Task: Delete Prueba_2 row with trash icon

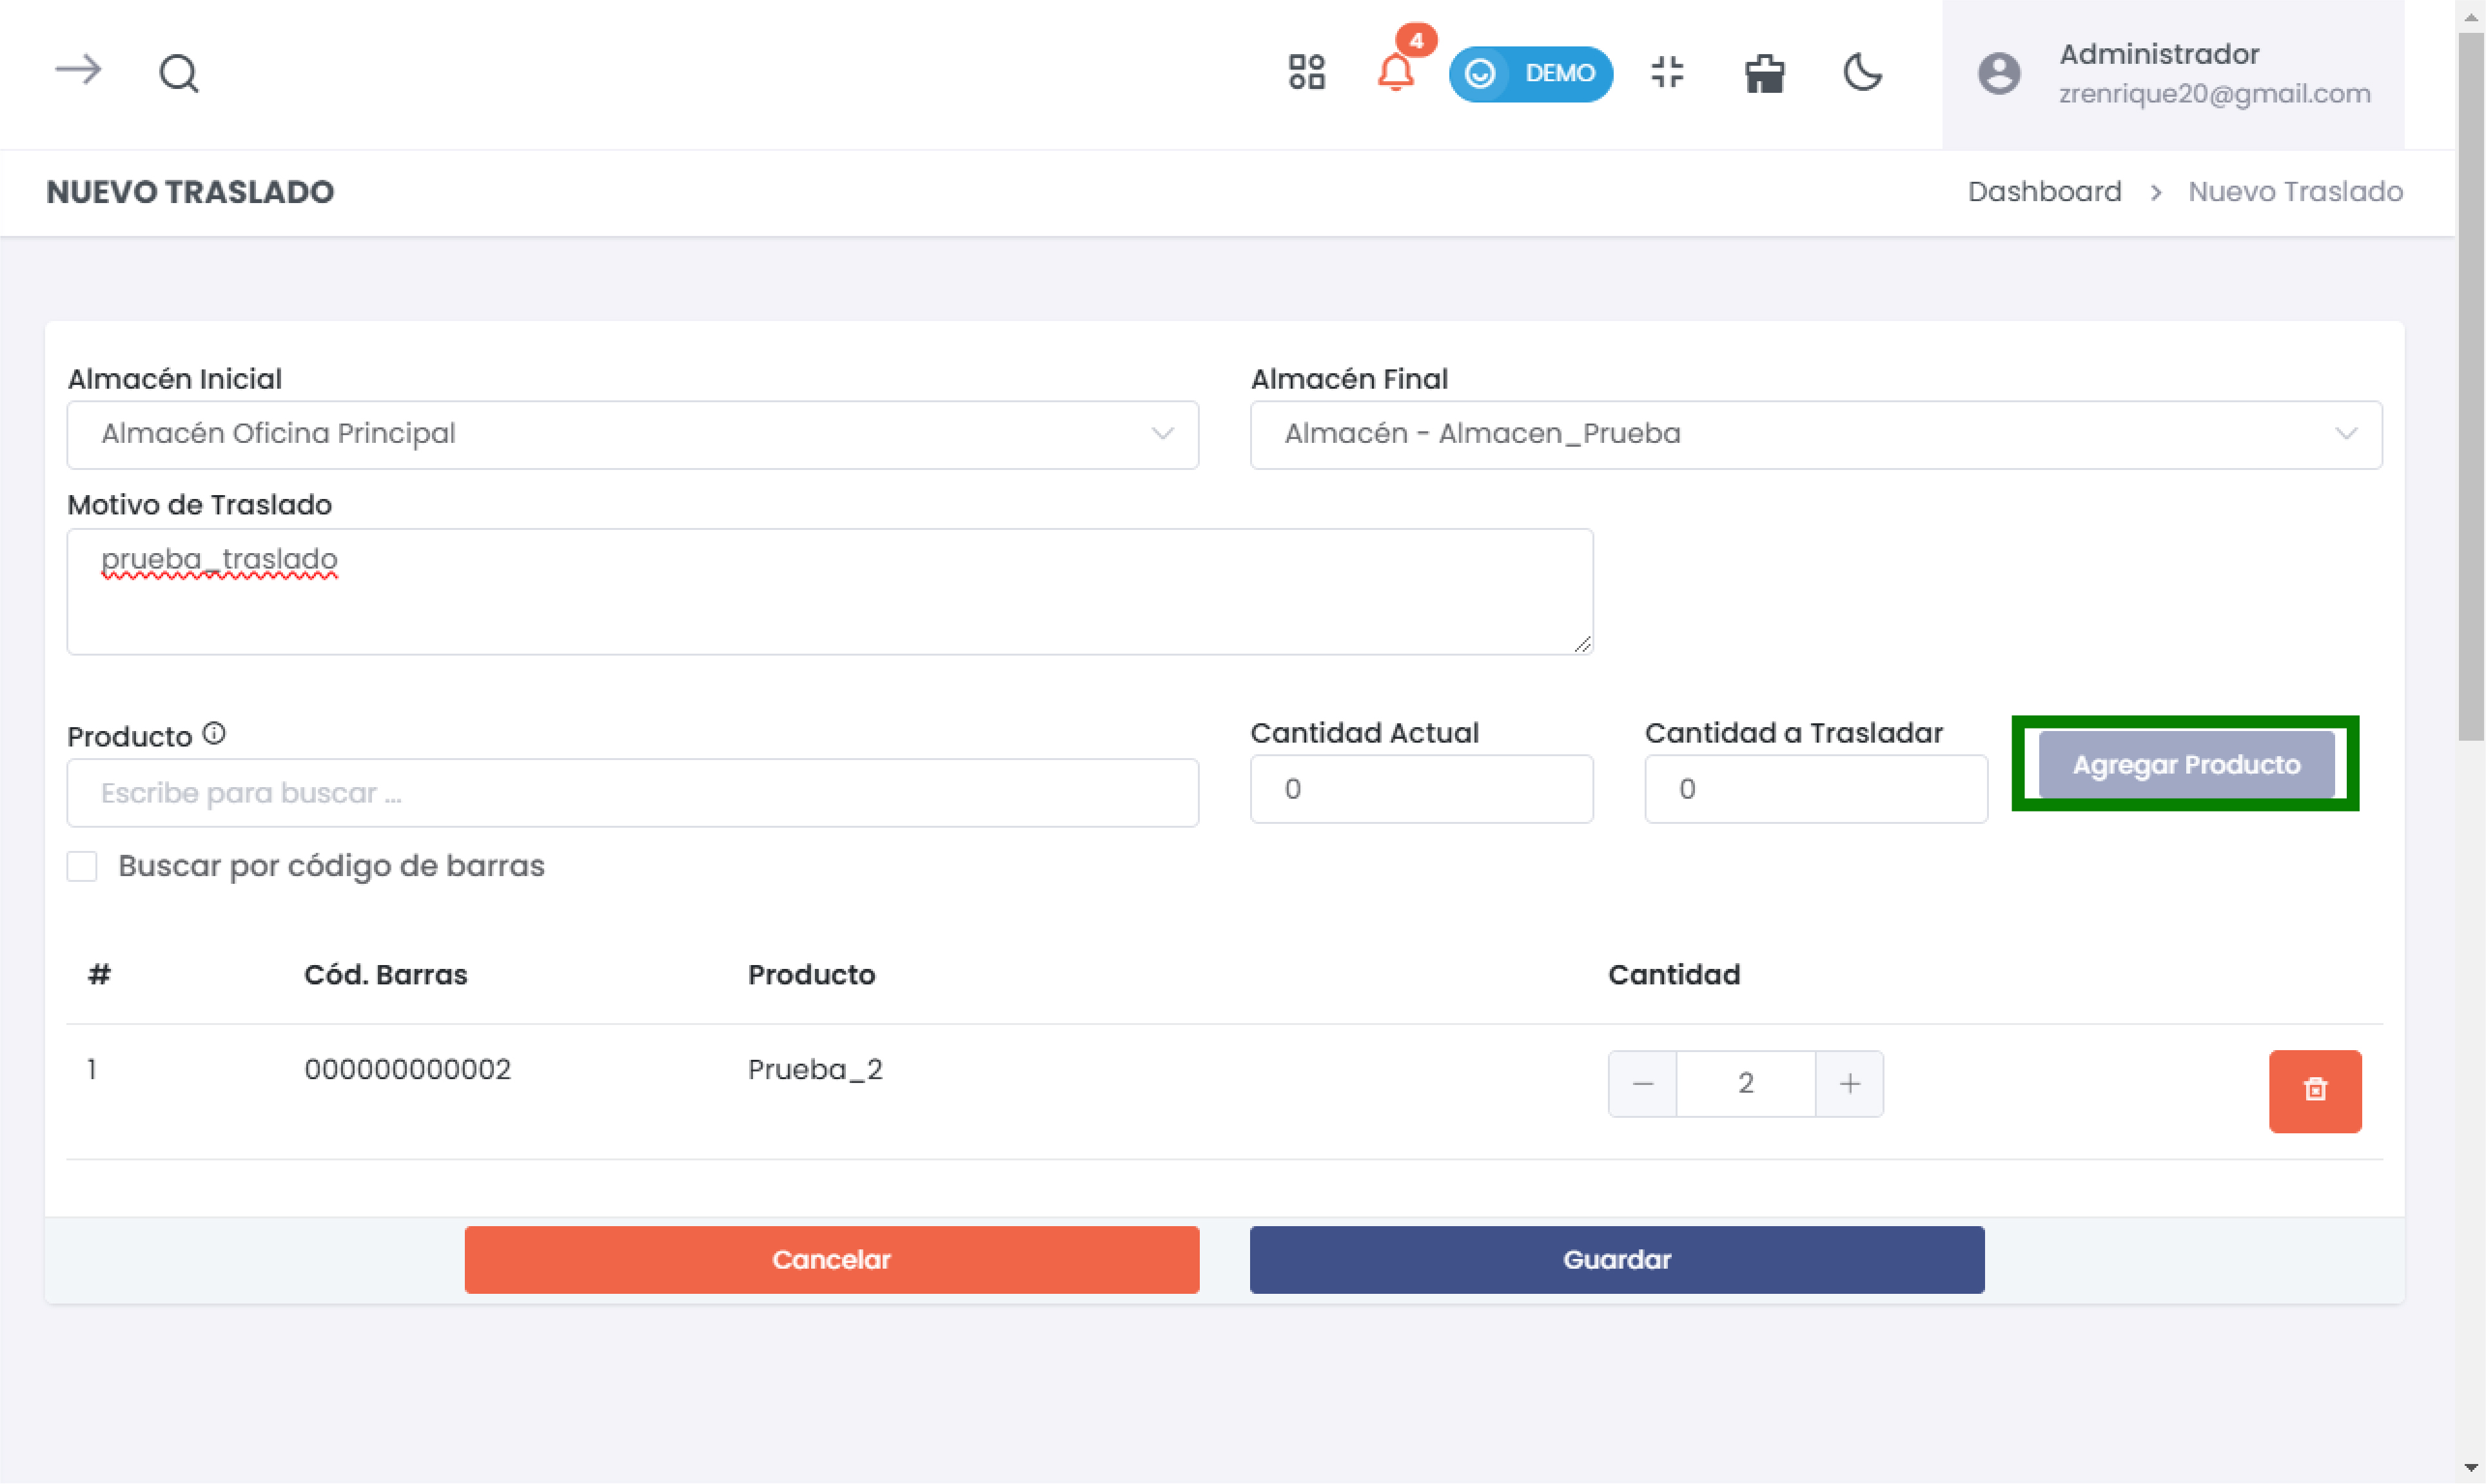Action: click(x=2314, y=1090)
